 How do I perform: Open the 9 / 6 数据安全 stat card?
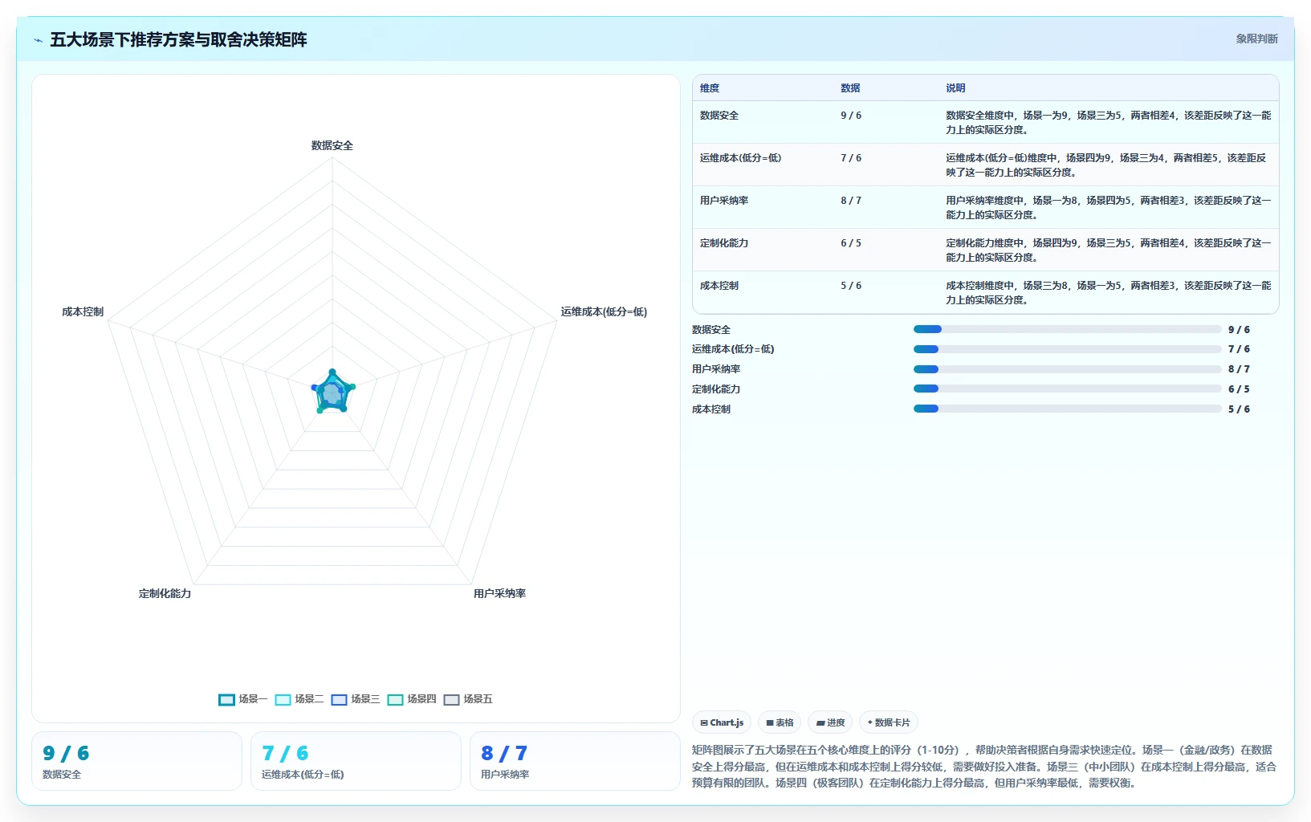pos(136,761)
